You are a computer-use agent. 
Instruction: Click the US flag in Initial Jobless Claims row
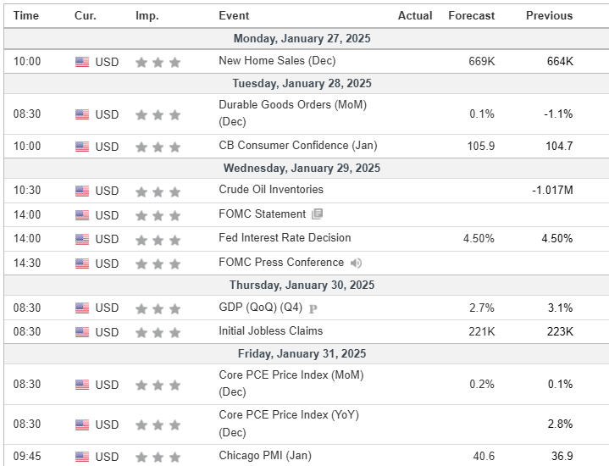tap(82, 332)
